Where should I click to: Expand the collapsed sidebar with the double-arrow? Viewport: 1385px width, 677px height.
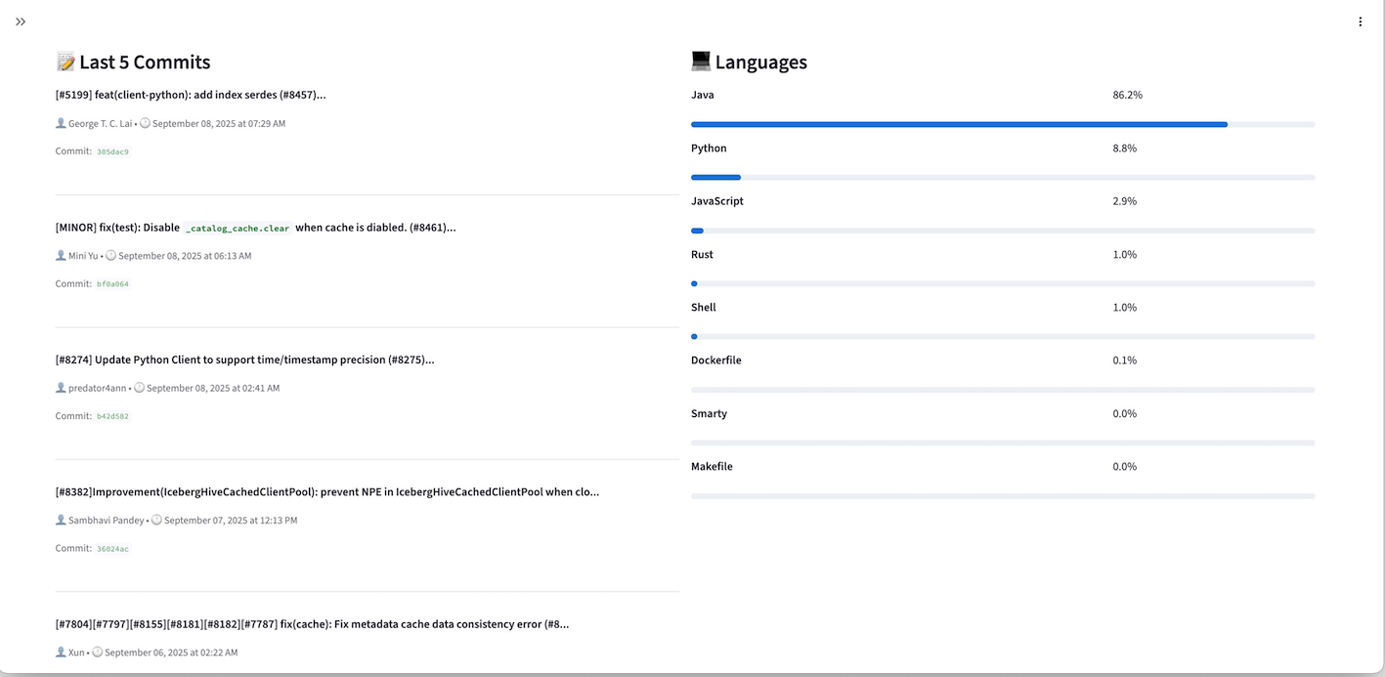click(x=21, y=21)
